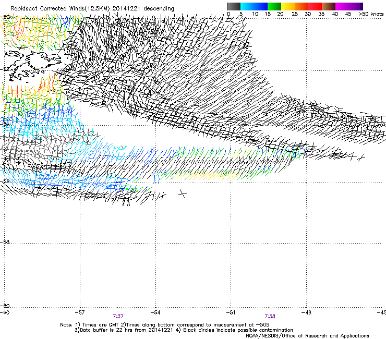The image size is (386, 339).
Task: Click the latitude label '-52'
Action: point(5,69)
